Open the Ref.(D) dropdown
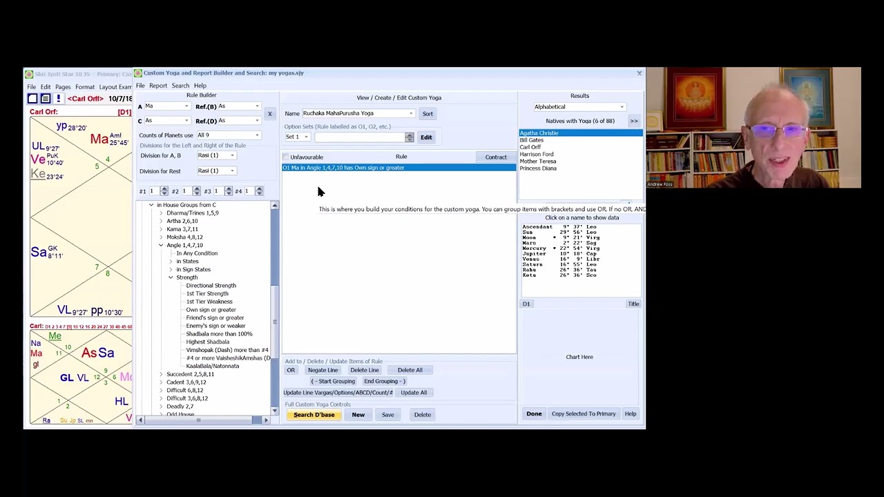The image size is (884, 497). tap(239, 121)
